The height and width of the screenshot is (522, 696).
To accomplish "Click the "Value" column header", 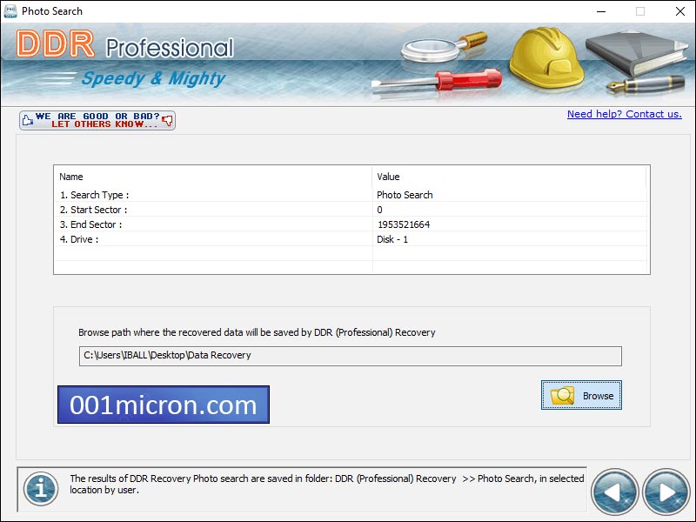I will 509,177.
